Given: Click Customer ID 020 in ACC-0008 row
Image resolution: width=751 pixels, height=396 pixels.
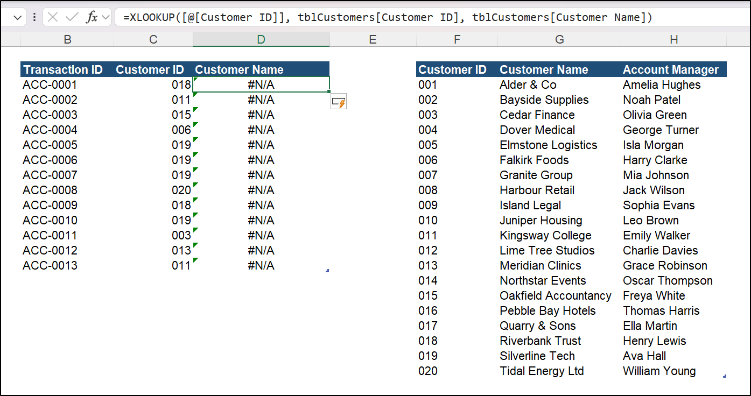Looking at the screenshot, I should coord(153,190).
